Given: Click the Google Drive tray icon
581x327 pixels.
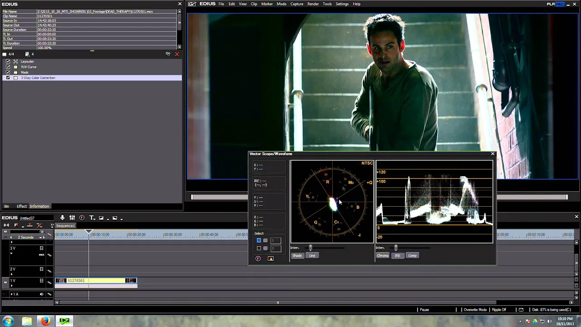Looking at the screenshot, I should click(535, 321).
